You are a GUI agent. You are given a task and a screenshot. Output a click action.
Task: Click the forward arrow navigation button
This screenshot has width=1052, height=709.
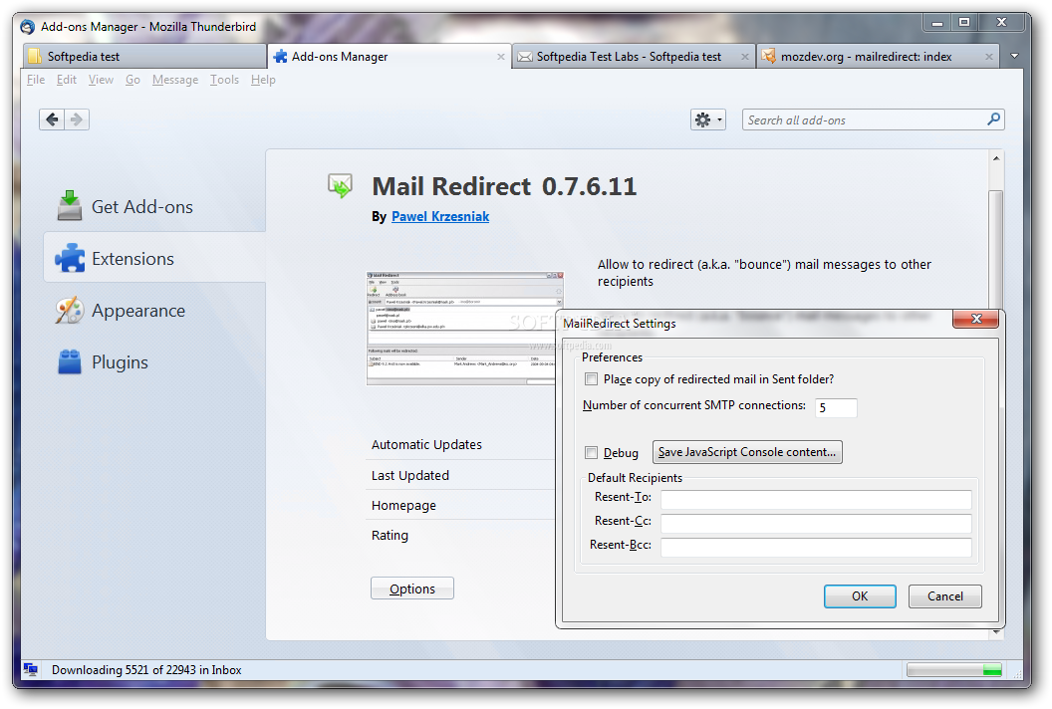coord(77,119)
